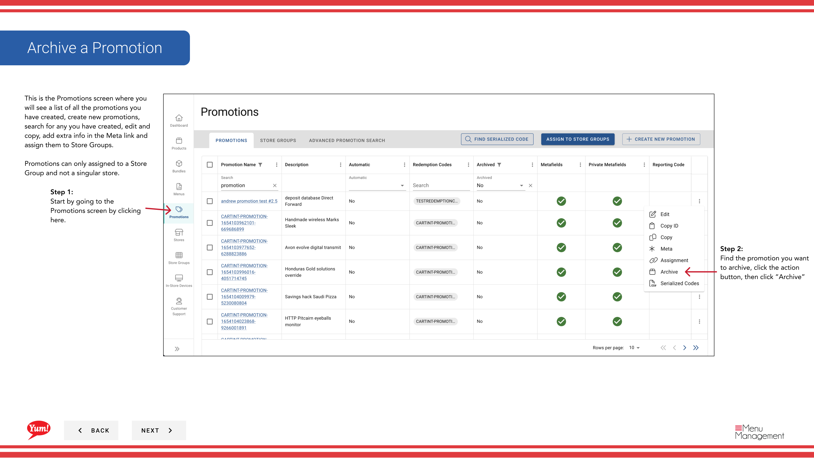Go to Products in the sidebar

(x=179, y=144)
